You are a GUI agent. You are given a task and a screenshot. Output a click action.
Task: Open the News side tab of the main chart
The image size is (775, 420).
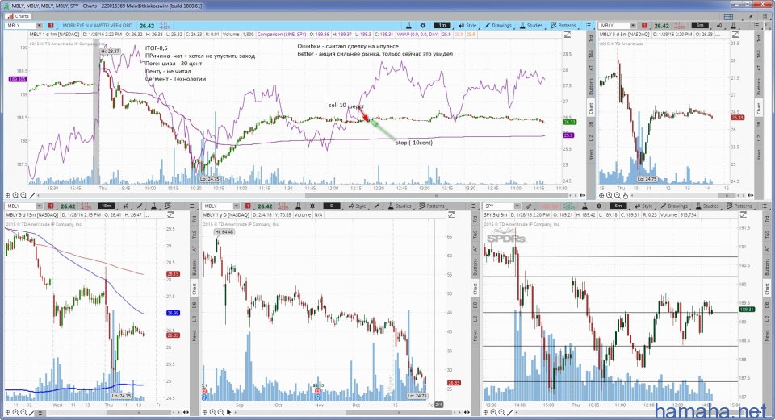pyautogui.click(x=591, y=156)
